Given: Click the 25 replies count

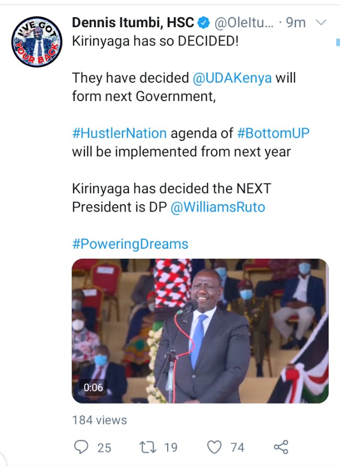Looking at the screenshot, I should 104,448.
